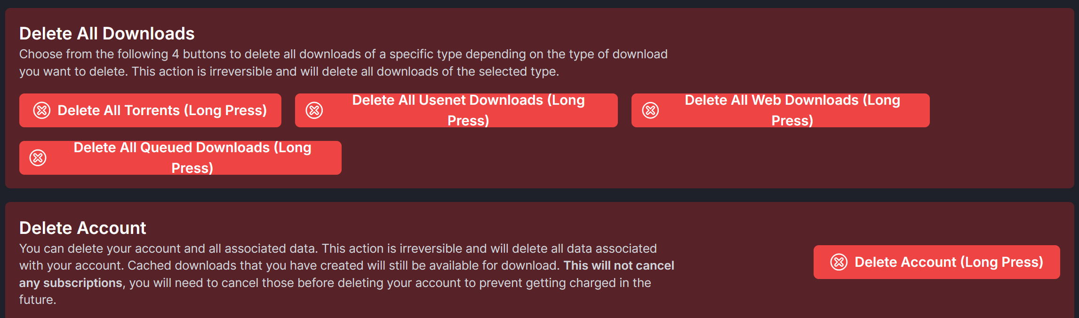The height and width of the screenshot is (318, 1079).
Task: Click the 'This action is irreversible' sentence in downloads description
Action: pyautogui.click(x=345, y=72)
